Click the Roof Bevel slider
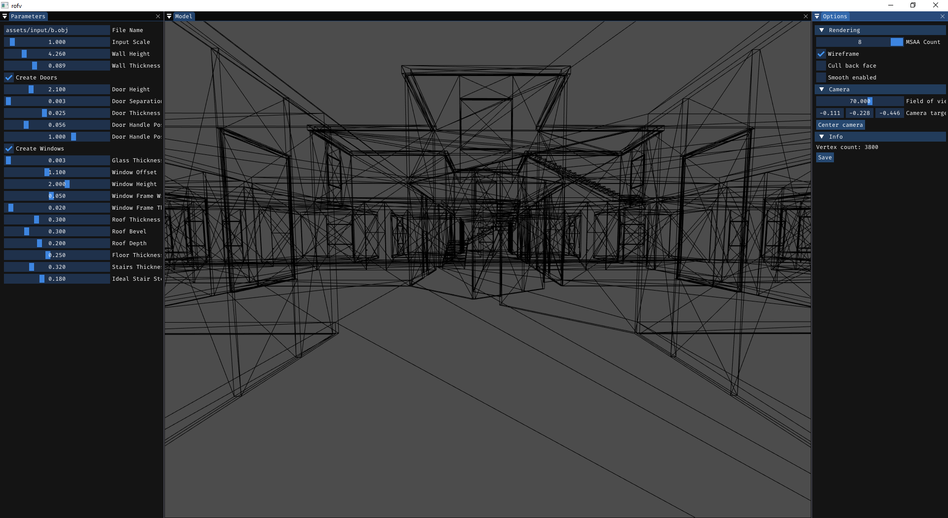Viewport: 948px width, 518px height. tap(57, 231)
